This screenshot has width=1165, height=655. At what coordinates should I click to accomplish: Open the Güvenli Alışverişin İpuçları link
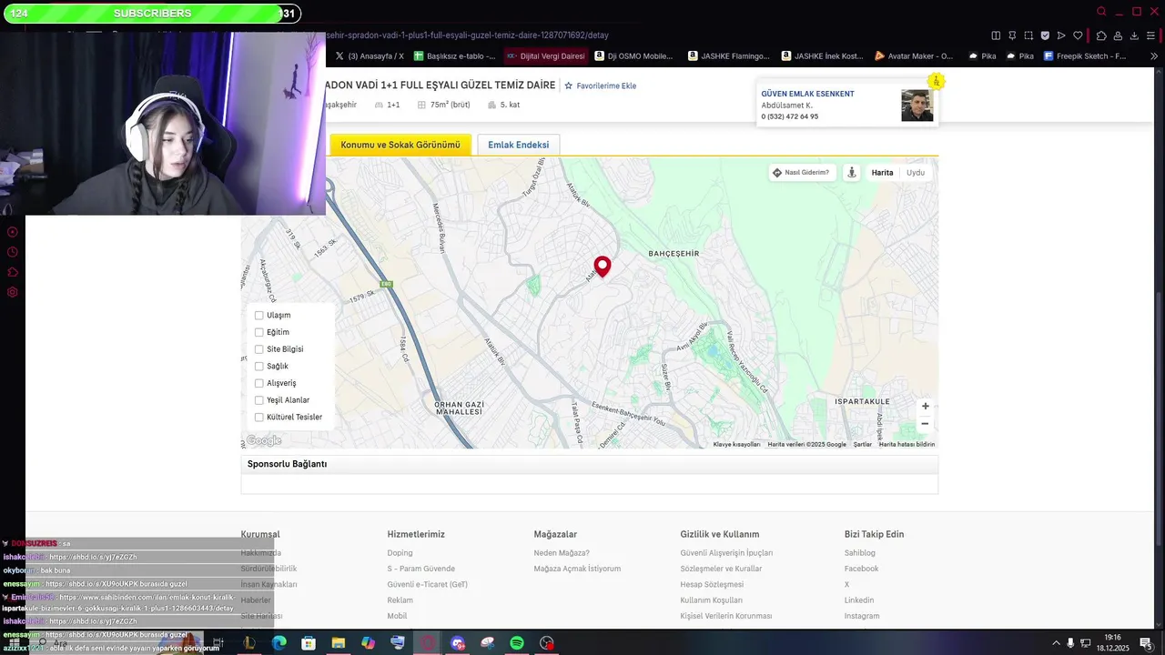(726, 553)
